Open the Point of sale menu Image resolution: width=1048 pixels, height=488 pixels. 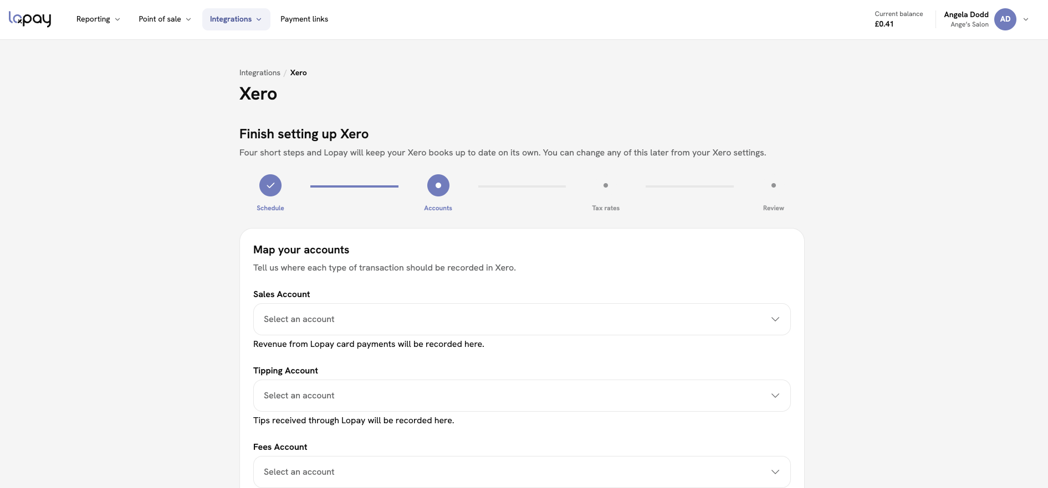[165, 19]
